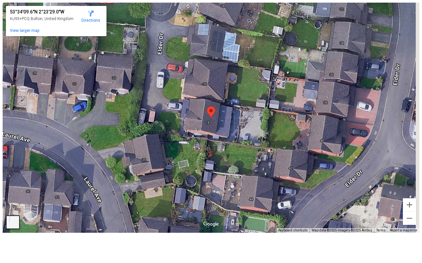Viewport: 422px width, 263px height.
Task: Zoom out with the minus button
Action: coord(409,218)
